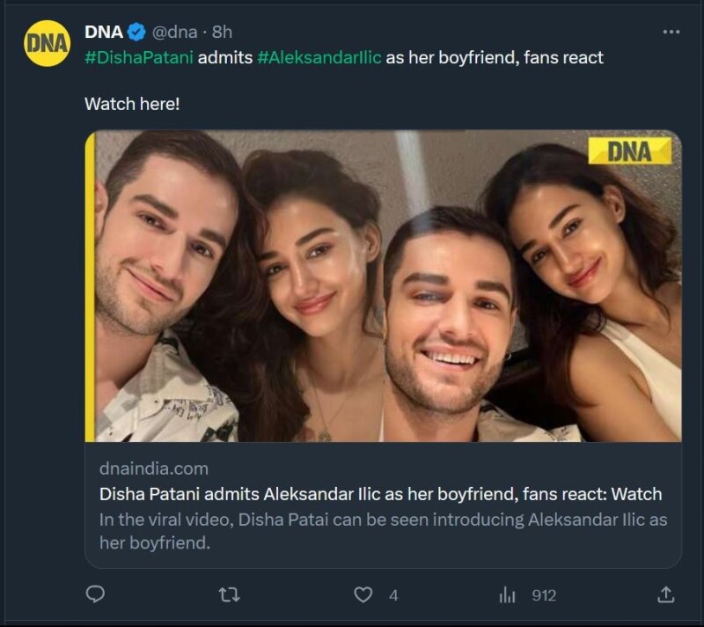This screenshot has height=627, width=704.
Task: Retweet this DNA post
Action: coord(229,595)
